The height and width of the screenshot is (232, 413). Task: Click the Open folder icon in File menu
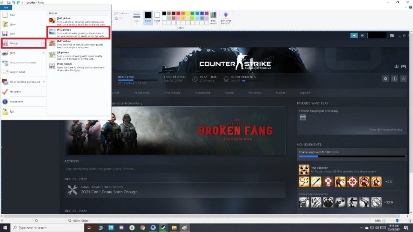point(5,24)
